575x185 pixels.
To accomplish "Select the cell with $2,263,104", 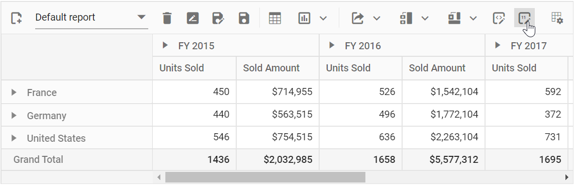I will point(444,138).
